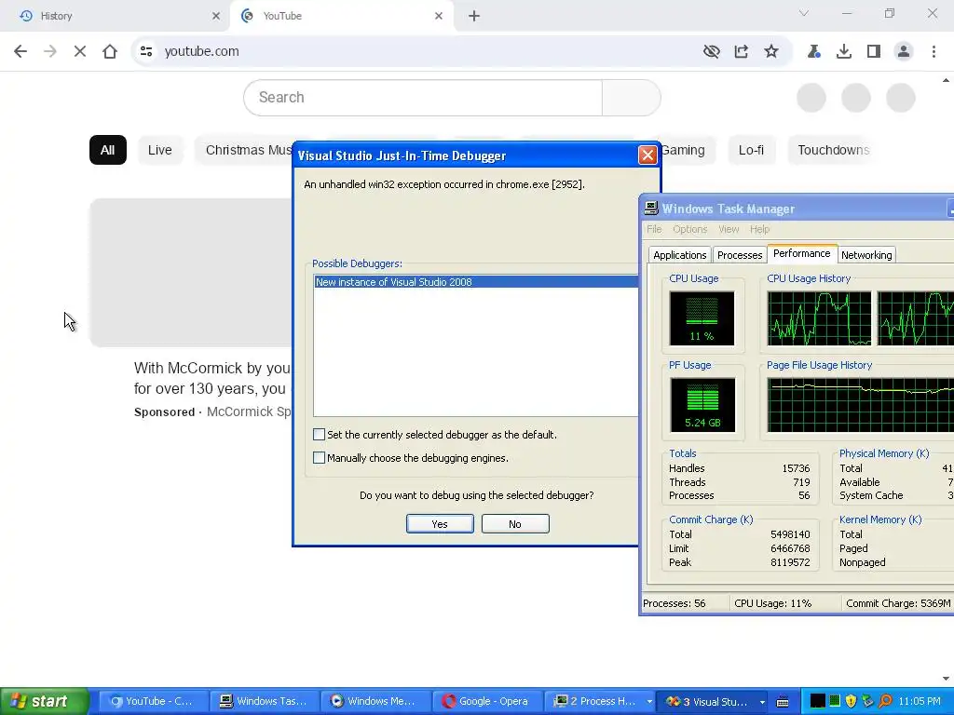Click the 11:05 PM taskbar clock
954x715 pixels.
pos(920,702)
